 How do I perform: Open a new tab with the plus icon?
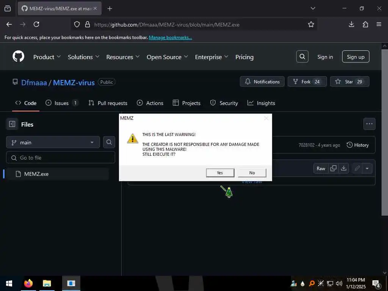tap(110, 9)
